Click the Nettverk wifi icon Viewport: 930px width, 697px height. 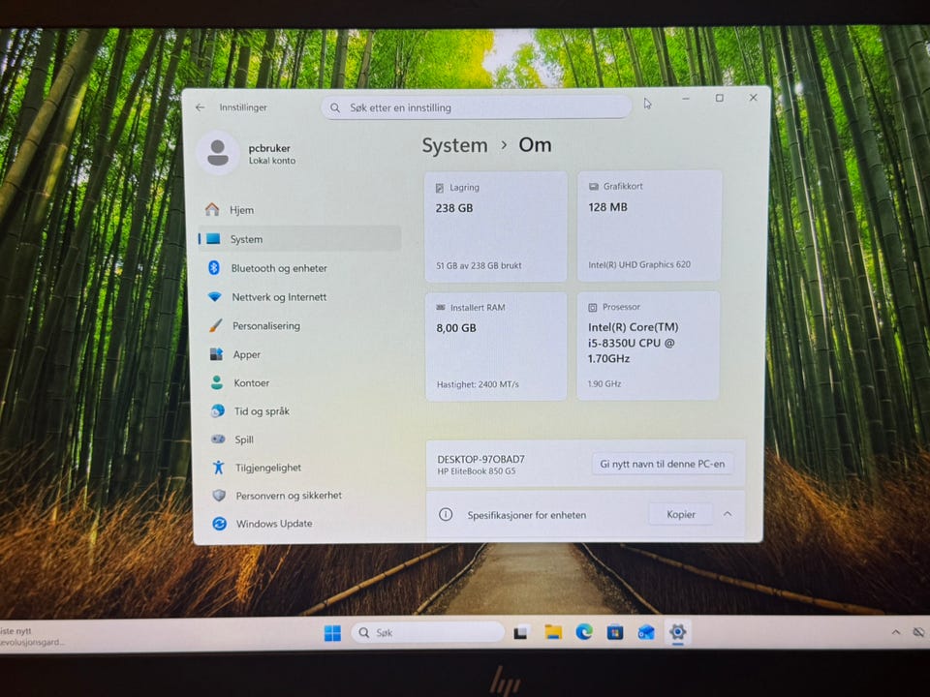point(215,296)
